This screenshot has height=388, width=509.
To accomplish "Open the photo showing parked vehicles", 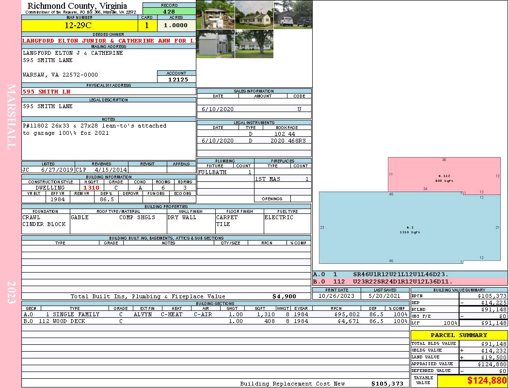I will coord(293,15).
